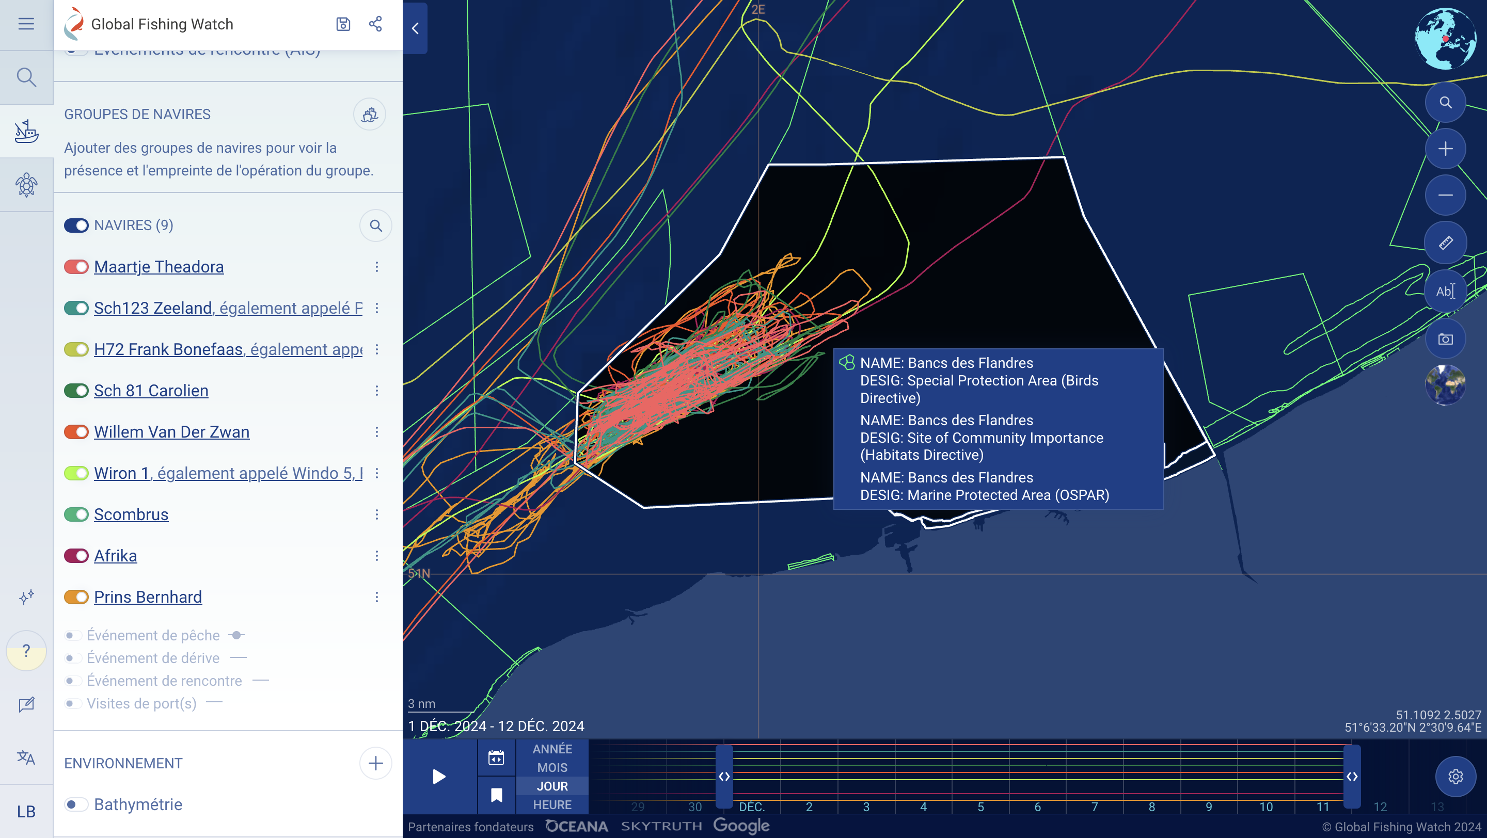1487x838 pixels.
Task: Play the timeline animation
Action: pos(439,776)
